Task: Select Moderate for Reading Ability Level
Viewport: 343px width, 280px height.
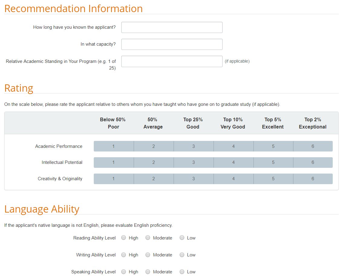Action: pyautogui.click(x=148, y=238)
